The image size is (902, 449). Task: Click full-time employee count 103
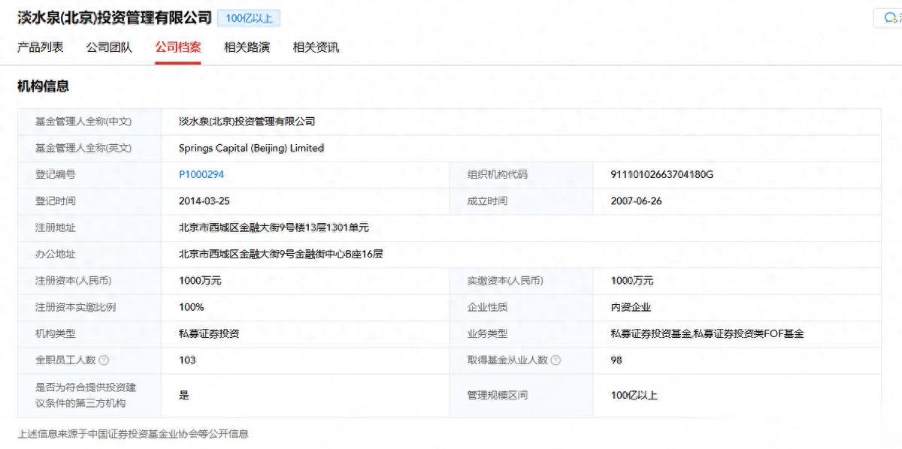coord(187,360)
